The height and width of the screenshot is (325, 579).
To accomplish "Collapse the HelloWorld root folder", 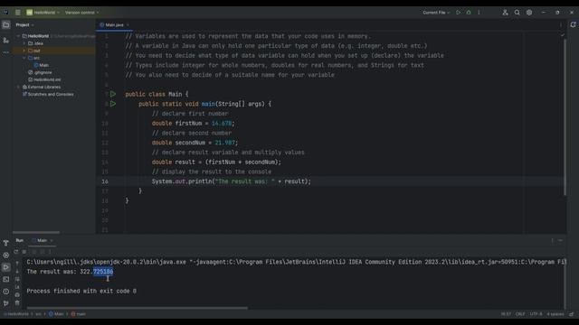I will click(x=18, y=36).
